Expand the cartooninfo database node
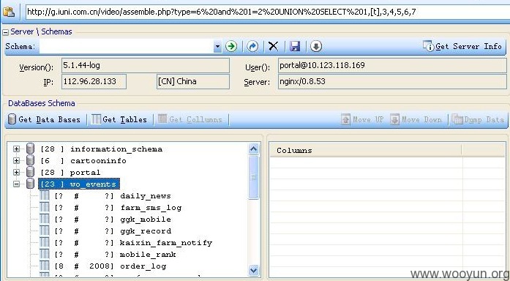 click(x=16, y=161)
